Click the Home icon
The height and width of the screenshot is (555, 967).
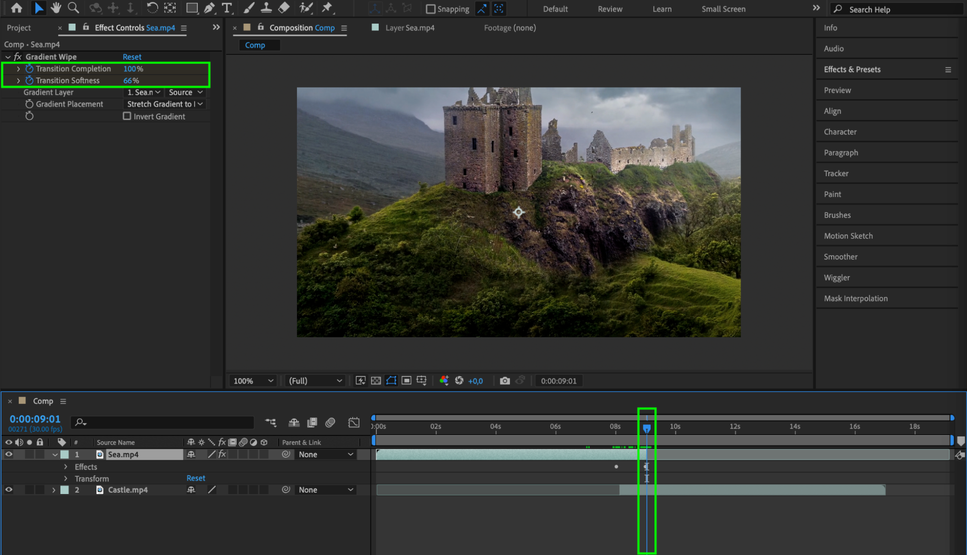(16, 8)
